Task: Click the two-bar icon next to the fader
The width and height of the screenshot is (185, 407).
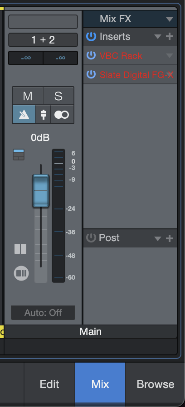Action: point(20,249)
